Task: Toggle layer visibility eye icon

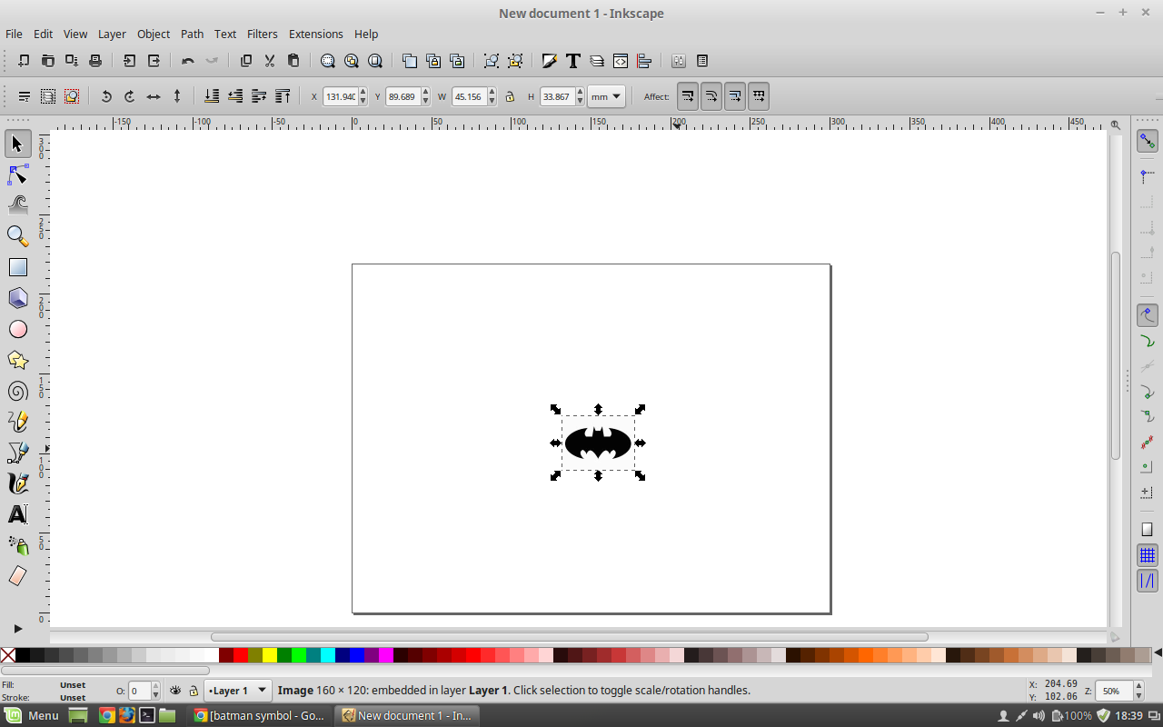Action: (175, 691)
